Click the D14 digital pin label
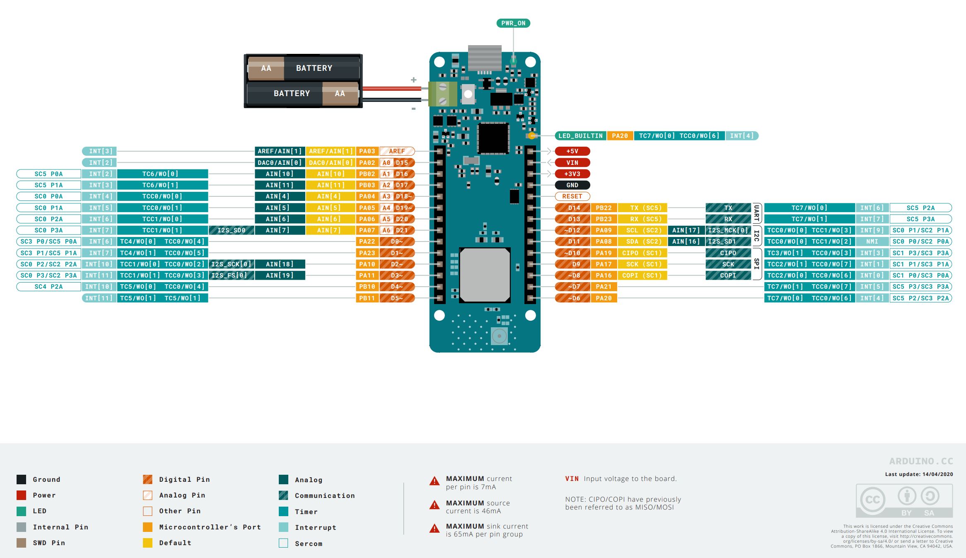This screenshot has width=966, height=558. [572, 208]
